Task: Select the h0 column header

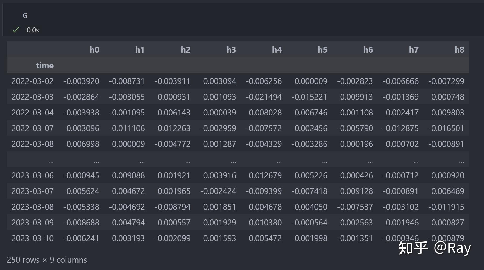Action: point(94,50)
